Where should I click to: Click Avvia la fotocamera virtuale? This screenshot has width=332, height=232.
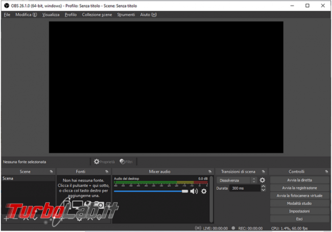(x=299, y=196)
